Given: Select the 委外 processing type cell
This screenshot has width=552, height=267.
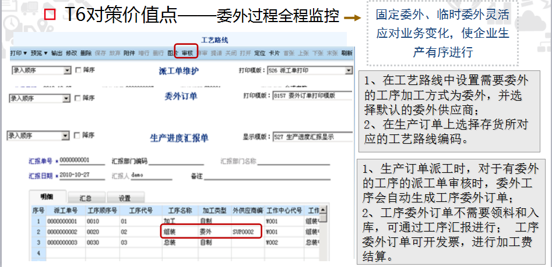Looking at the screenshot, I should coord(215,232).
